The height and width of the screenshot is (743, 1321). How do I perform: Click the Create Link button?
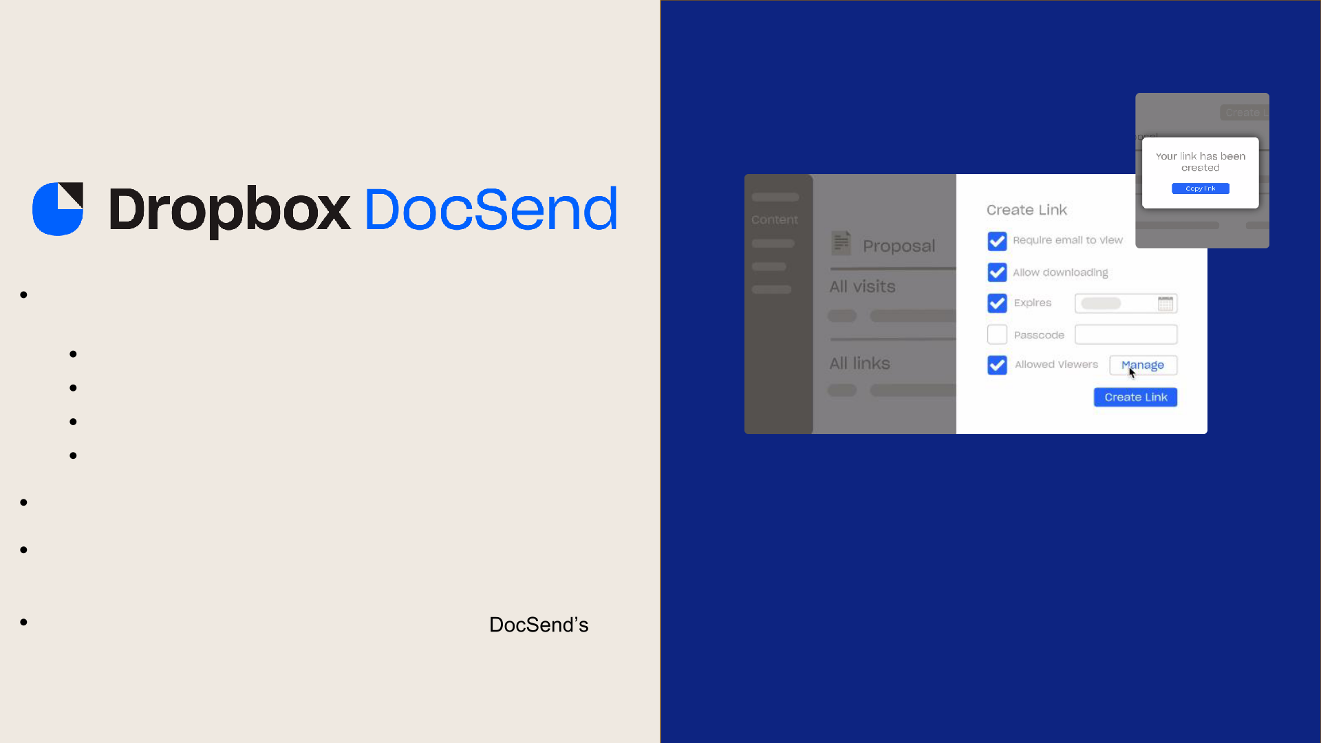coord(1136,396)
